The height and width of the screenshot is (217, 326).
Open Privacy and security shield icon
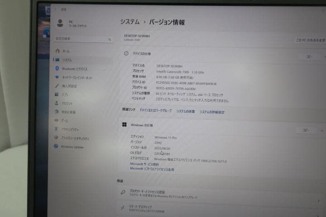click(x=56, y=137)
